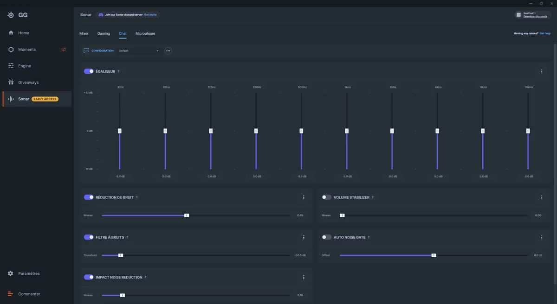Click Commenter in the sidebar

pos(37,294)
